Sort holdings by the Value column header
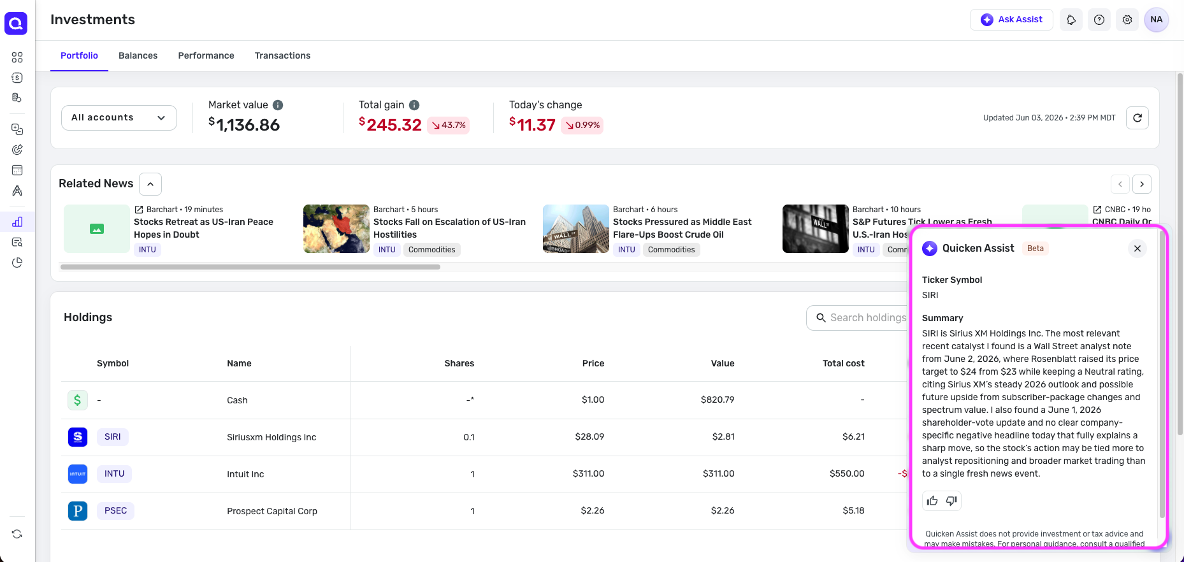 (723, 364)
